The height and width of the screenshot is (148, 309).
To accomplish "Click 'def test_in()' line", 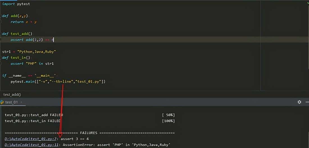I will click(16, 58).
